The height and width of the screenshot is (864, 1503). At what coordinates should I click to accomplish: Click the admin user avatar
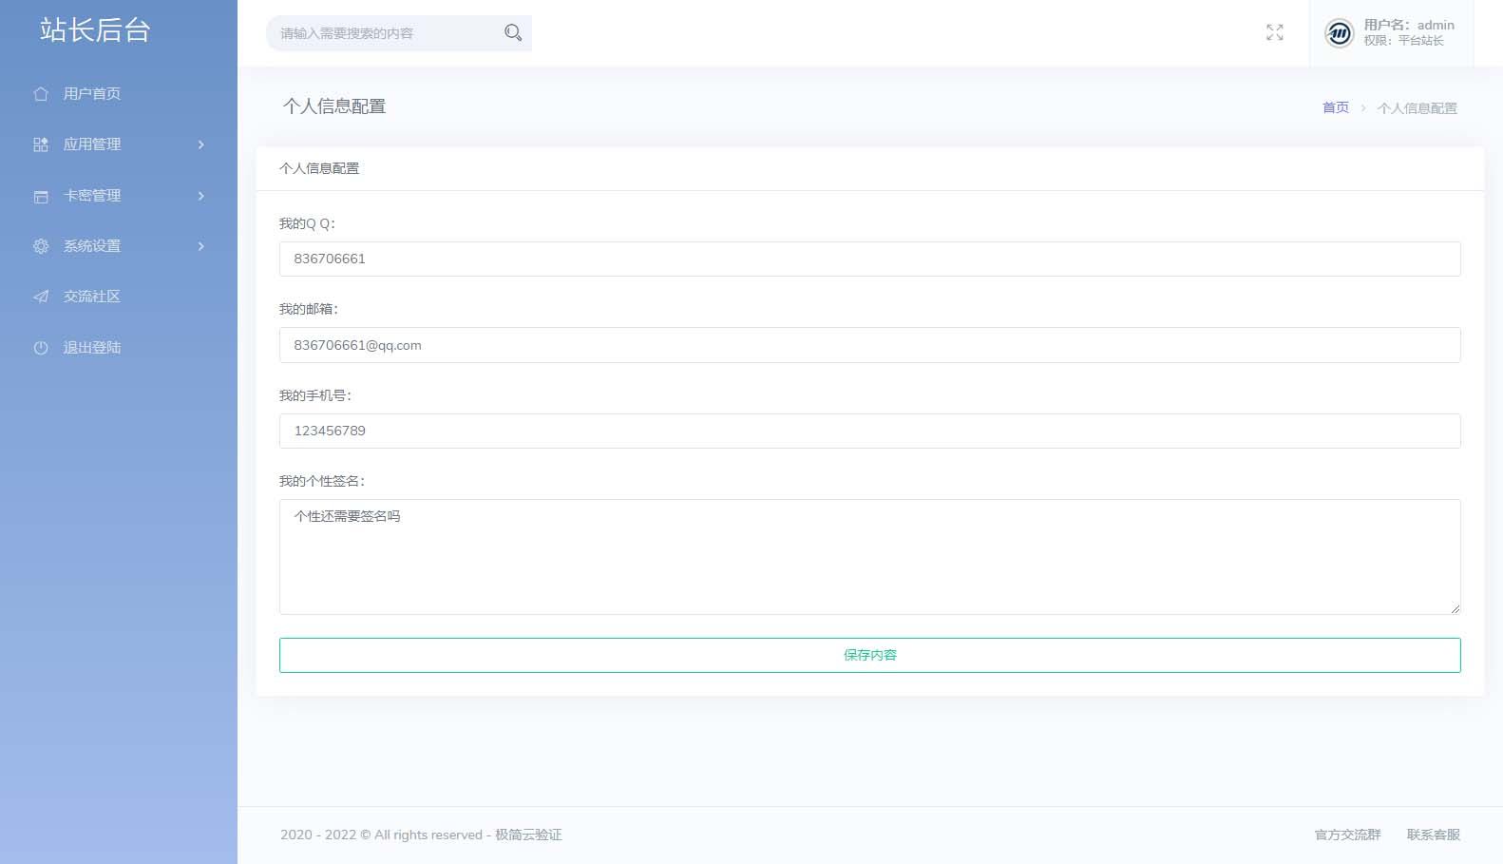click(1339, 33)
